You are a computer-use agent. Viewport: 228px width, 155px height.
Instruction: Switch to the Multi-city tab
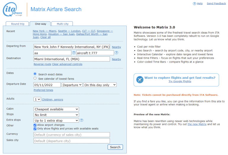click(x=62, y=24)
